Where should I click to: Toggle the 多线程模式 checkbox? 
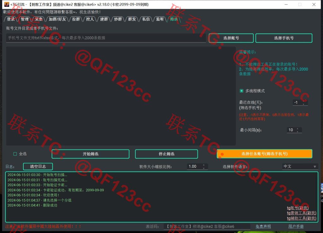pyautogui.click(x=241, y=91)
